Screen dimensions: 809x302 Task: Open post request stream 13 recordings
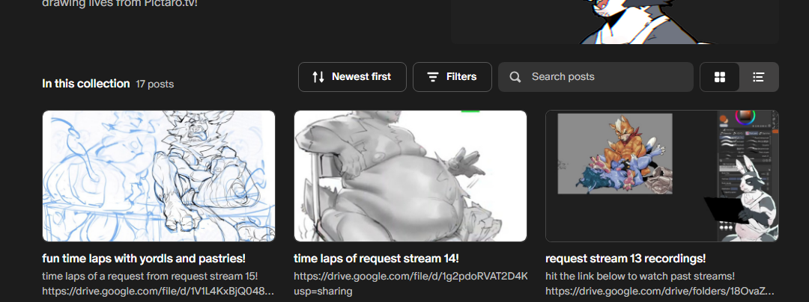pyautogui.click(x=625, y=258)
